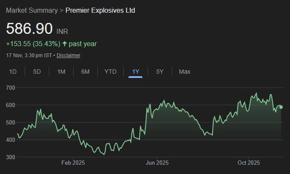Click the chart's current price end dot
The image size is (290, 174).
(281, 107)
